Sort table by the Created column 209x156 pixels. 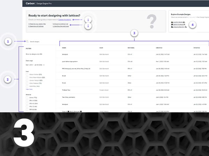click(x=160, y=48)
